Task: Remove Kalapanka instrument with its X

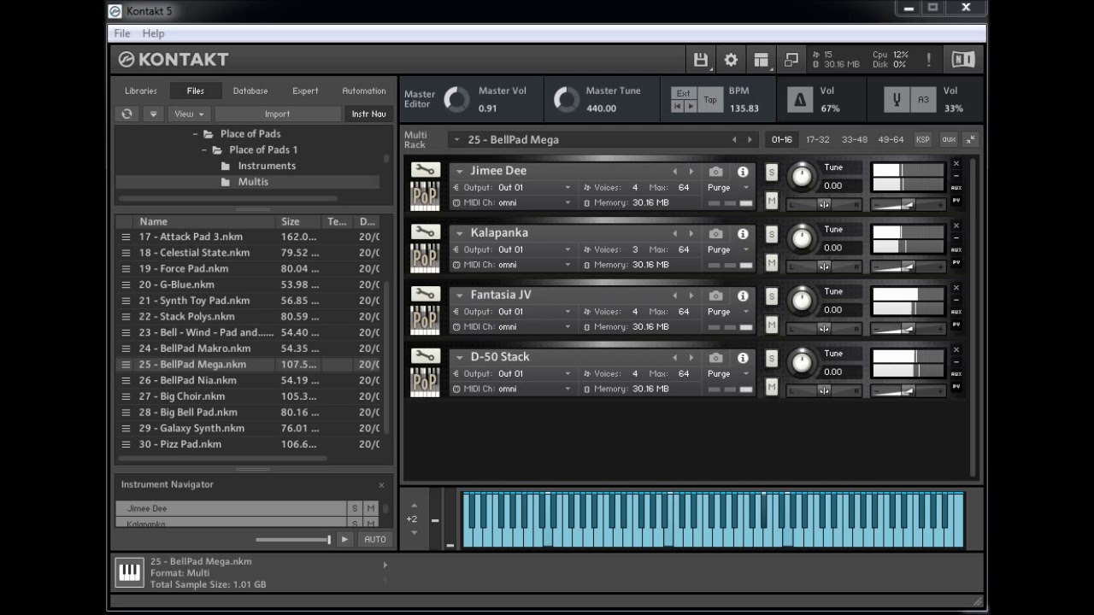Action: tap(956, 226)
